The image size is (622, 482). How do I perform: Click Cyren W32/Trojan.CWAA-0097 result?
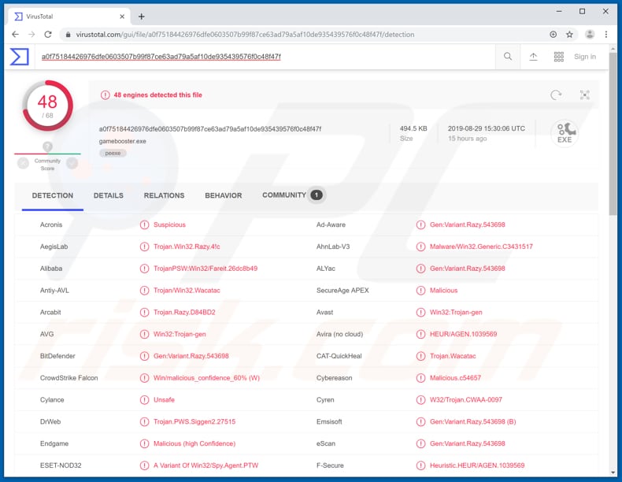(x=465, y=400)
